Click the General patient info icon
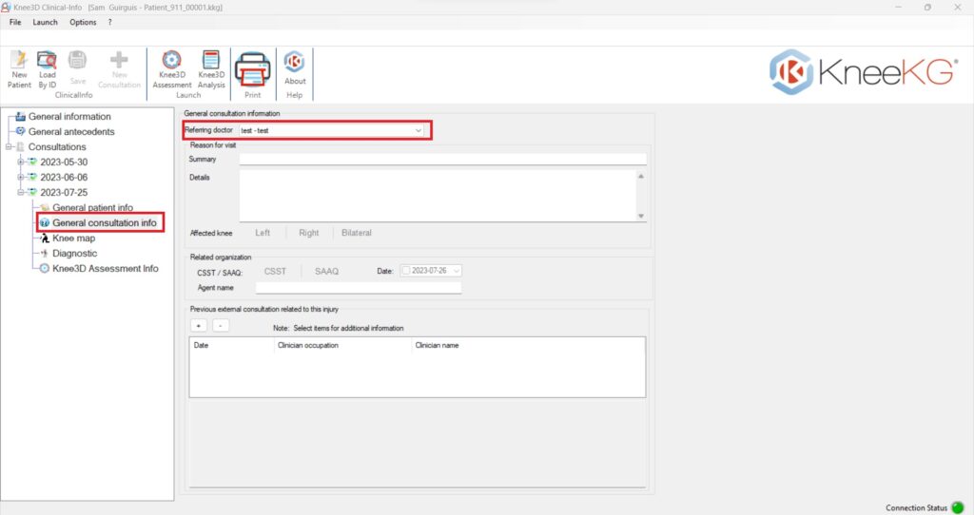Viewport: 974px width, 515px height. click(45, 208)
